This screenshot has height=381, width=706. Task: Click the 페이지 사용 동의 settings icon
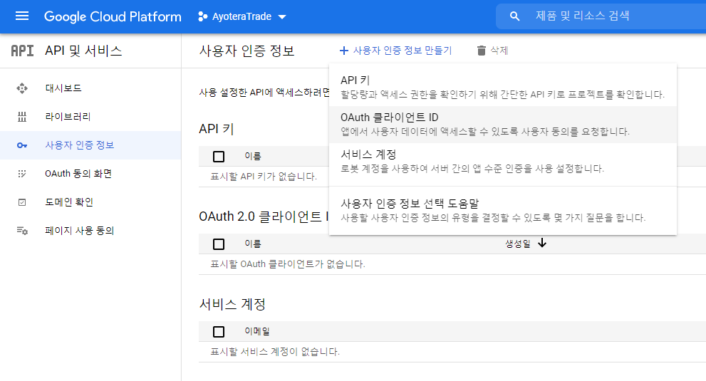click(22, 231)
